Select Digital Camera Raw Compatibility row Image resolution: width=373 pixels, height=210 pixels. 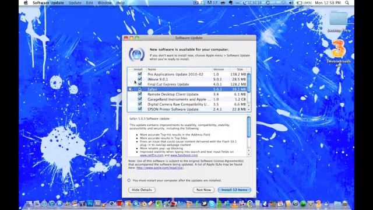pos(187,104)
